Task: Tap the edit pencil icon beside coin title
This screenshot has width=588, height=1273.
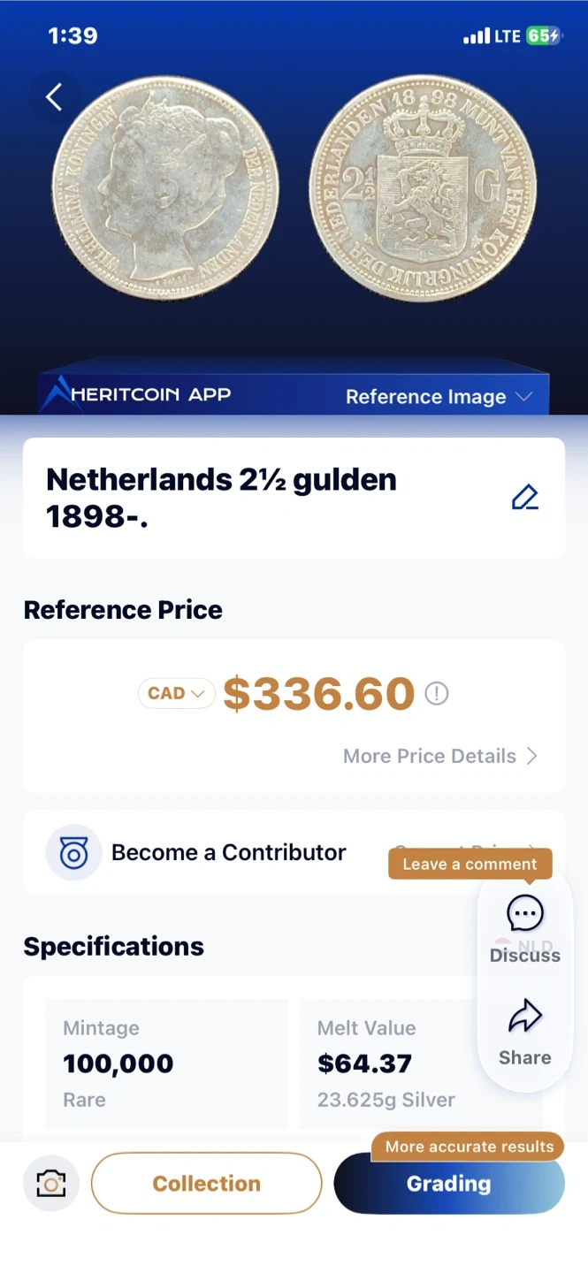Action: 524,498
